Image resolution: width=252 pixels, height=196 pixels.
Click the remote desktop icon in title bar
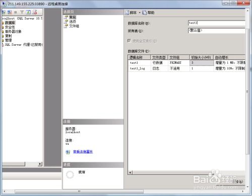tap(4, 4)
